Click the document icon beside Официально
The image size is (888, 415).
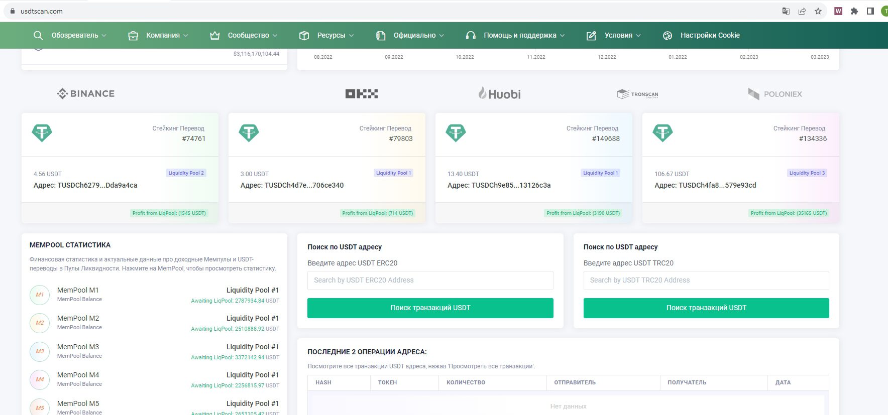pyautogui.click(x=381, y=36)
